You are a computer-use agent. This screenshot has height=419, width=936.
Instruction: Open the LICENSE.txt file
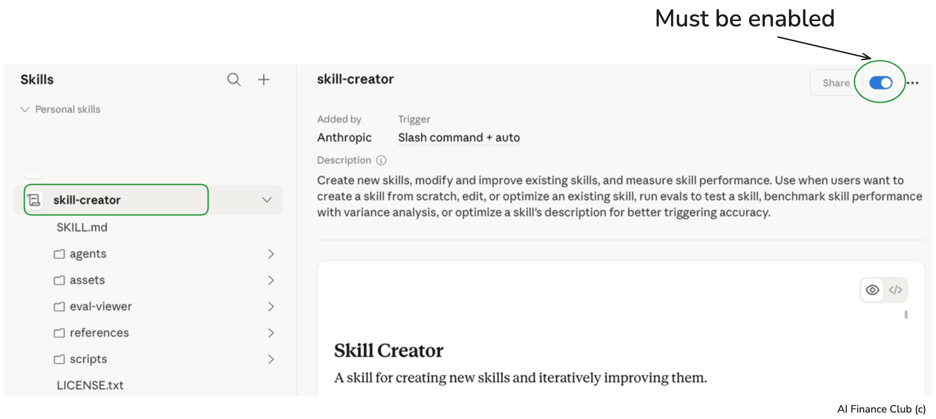tap(90, 385)
